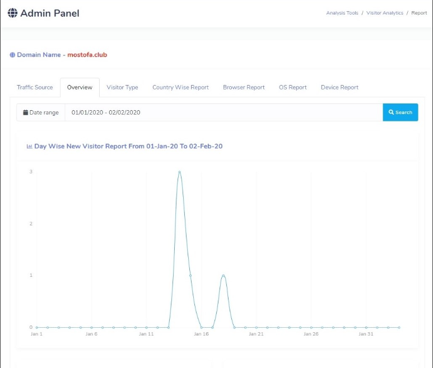The image size is (433, 368).
Task: Click the globe icon beside Admin Panel
Action: tap(12, 13)
